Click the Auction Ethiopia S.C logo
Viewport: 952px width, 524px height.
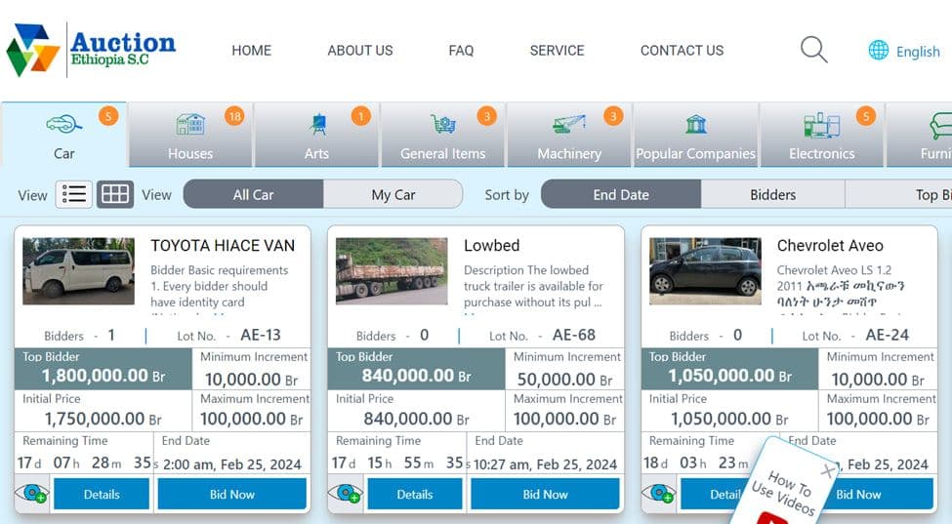(91, 51)
